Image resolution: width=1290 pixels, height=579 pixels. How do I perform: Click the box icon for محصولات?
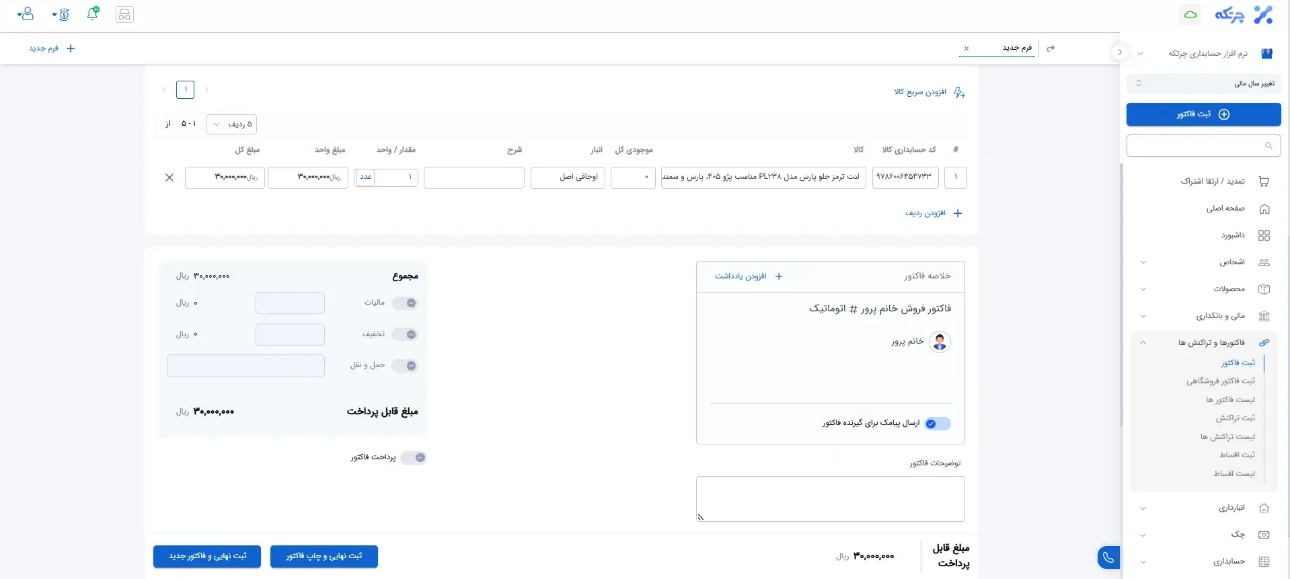click(1264, 289)
